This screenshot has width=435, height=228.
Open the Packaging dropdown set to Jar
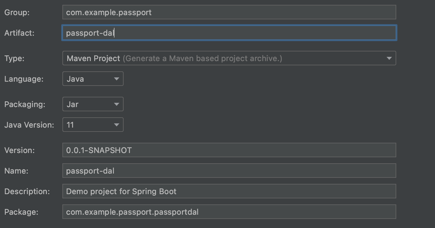(93, 104)
